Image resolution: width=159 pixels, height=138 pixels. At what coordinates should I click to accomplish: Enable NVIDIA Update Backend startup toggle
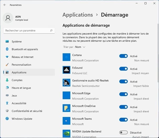(x=123, y=132)
